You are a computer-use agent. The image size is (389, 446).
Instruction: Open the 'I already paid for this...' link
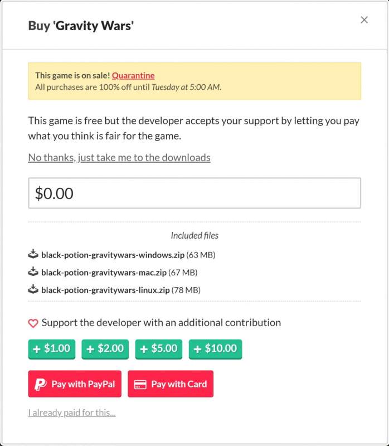[x=72, y=413]
